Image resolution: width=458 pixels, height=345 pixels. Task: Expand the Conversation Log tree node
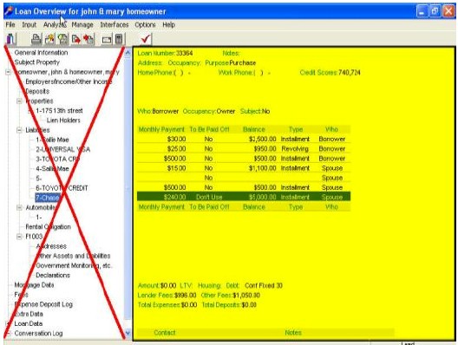point(8,334)
